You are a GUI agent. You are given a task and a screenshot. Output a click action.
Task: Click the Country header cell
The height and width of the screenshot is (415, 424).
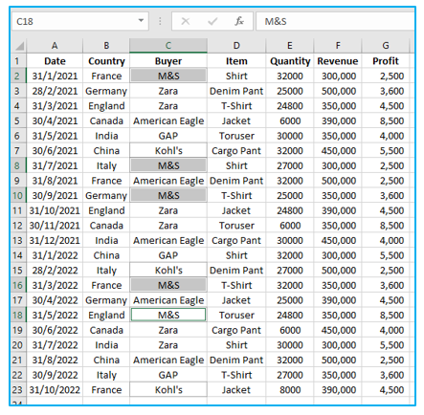(x=106, y=61)
